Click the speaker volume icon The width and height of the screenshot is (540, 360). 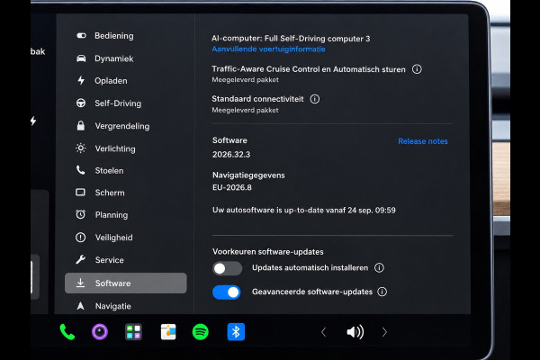(x=355, y=332)
